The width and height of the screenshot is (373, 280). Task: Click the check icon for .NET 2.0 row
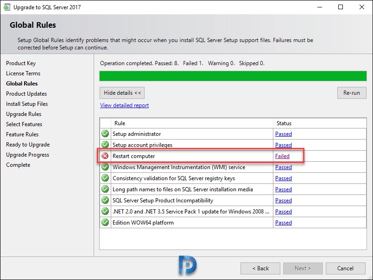[x=105, y=211]
